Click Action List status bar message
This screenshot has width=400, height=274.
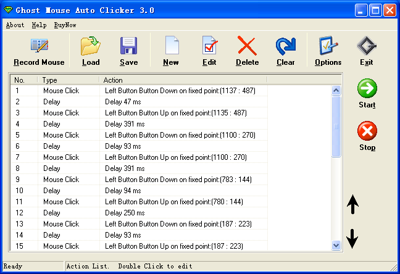130,266
